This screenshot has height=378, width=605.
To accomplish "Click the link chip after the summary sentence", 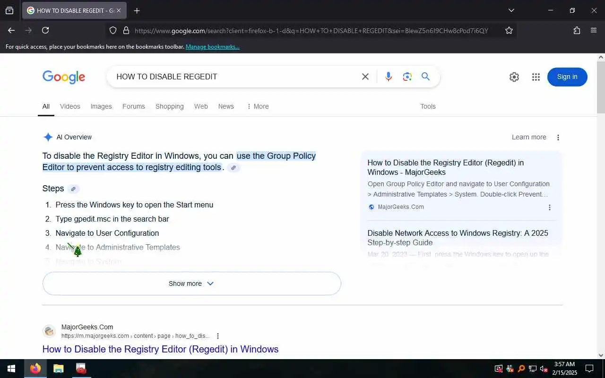I will 233,168.
